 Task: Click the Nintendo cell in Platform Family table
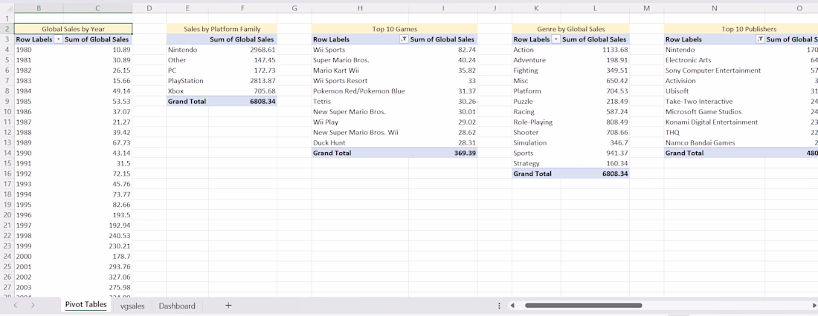click(188, 50)
